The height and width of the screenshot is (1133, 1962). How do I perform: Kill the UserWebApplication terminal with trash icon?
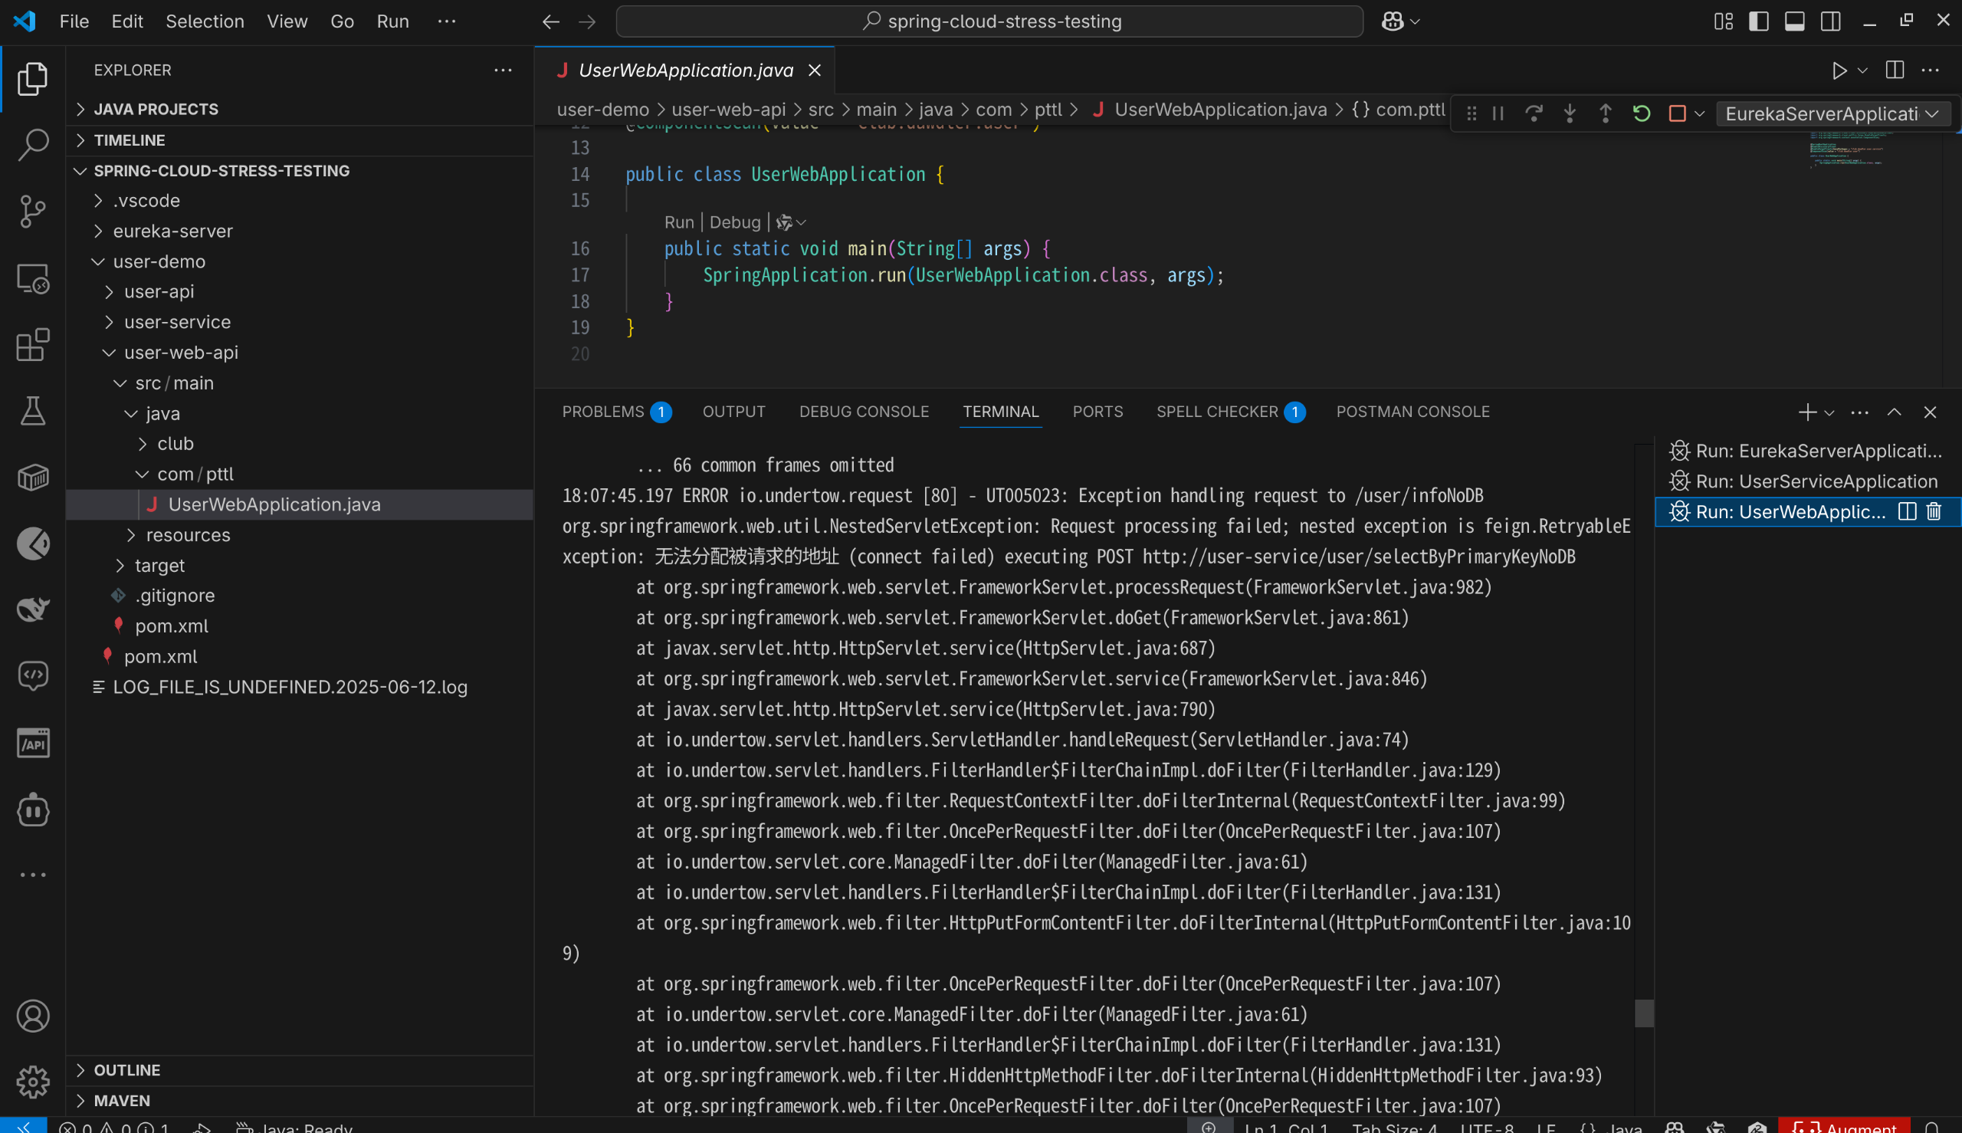coord(1934,511)
